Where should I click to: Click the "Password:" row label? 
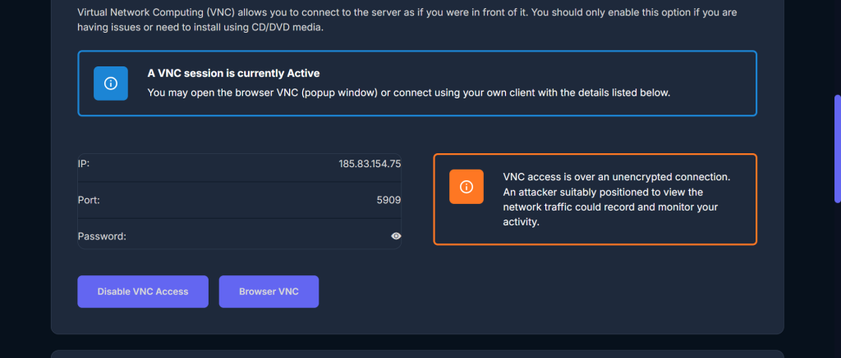pos(102,236)
